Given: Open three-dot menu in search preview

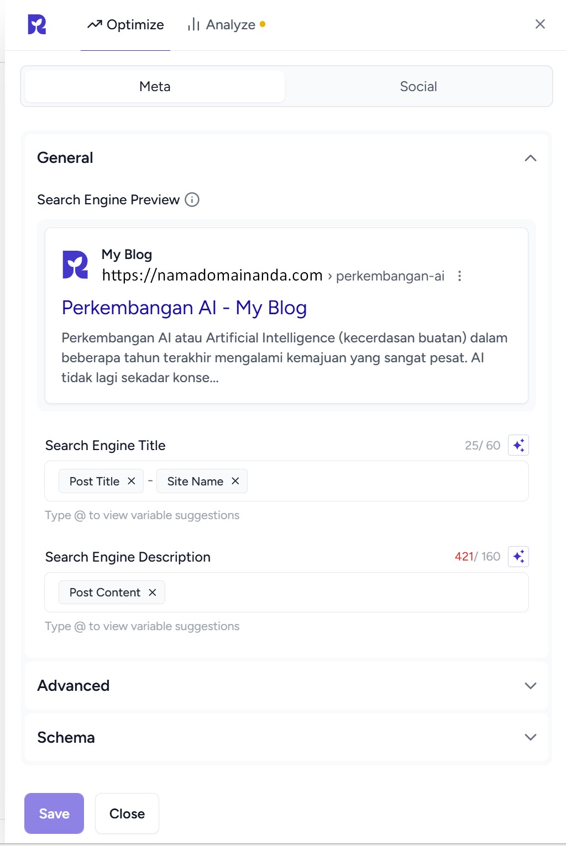Looking at the screenshot, I should tap(459, 276).
